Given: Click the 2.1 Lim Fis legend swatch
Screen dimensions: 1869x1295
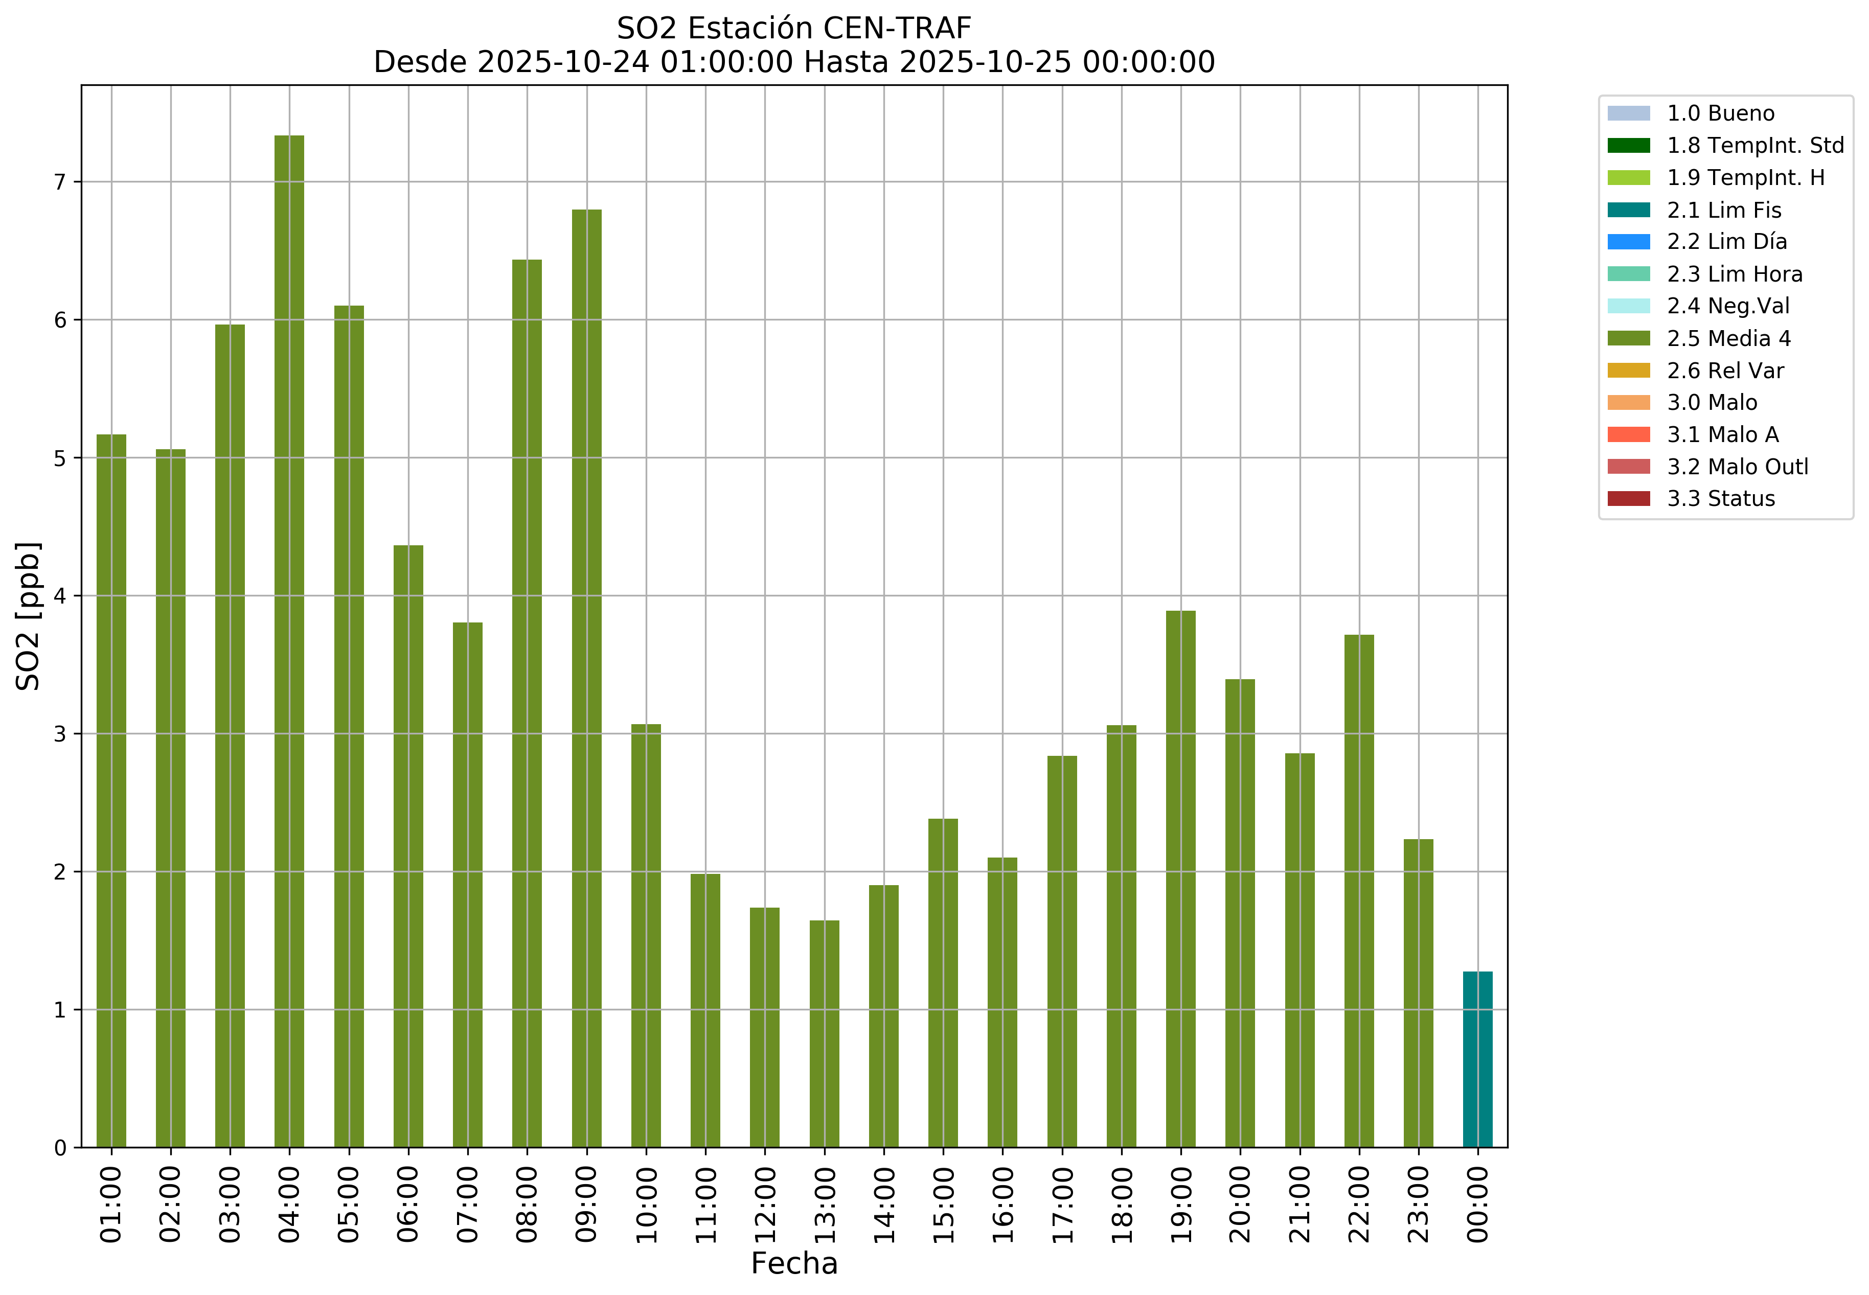Looking at the screenshot, I should (x=1628, y=210).
